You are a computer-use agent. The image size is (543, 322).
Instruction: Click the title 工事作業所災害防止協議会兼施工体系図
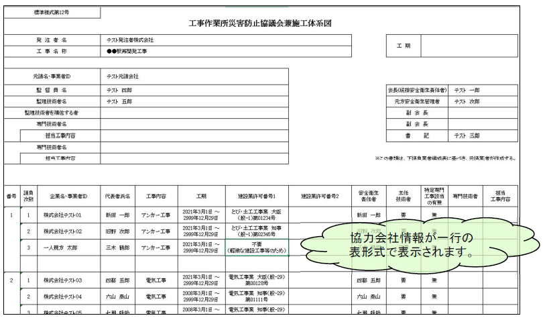(x=260, y=23)
